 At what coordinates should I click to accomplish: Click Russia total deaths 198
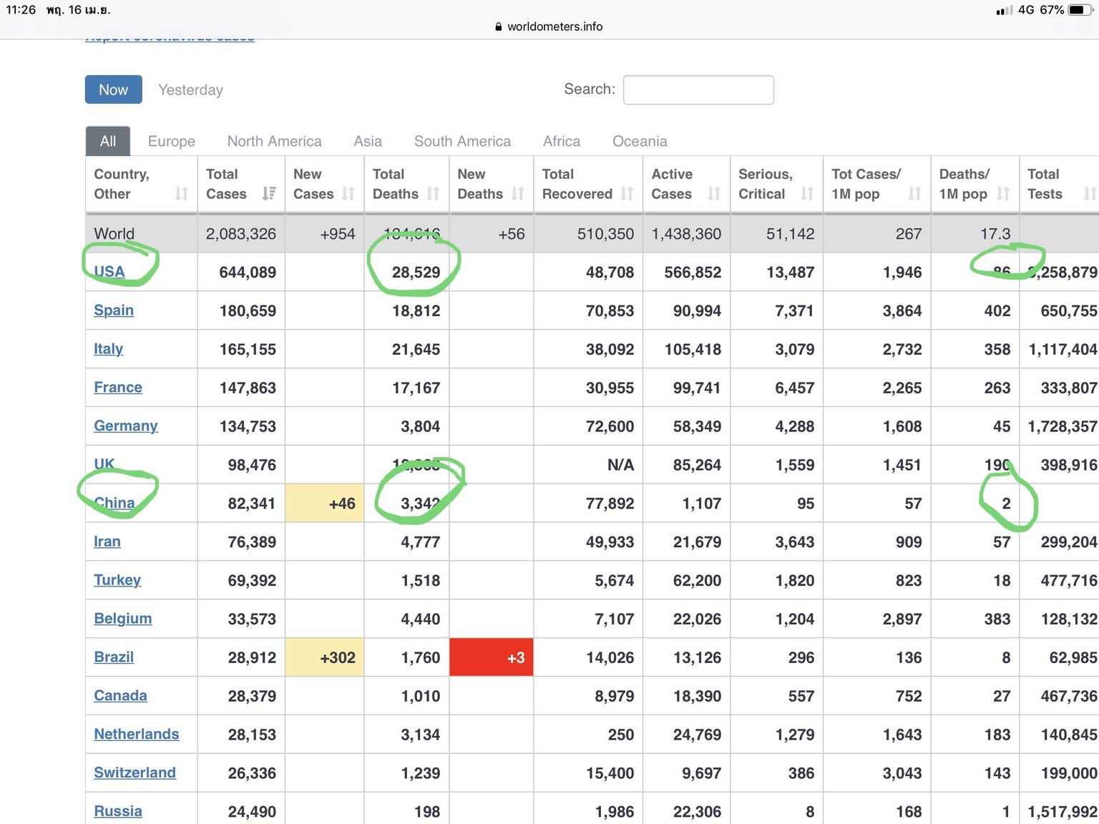point(427,813)
